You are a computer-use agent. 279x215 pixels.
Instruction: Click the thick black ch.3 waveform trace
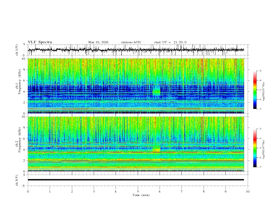tap(136, 180)
